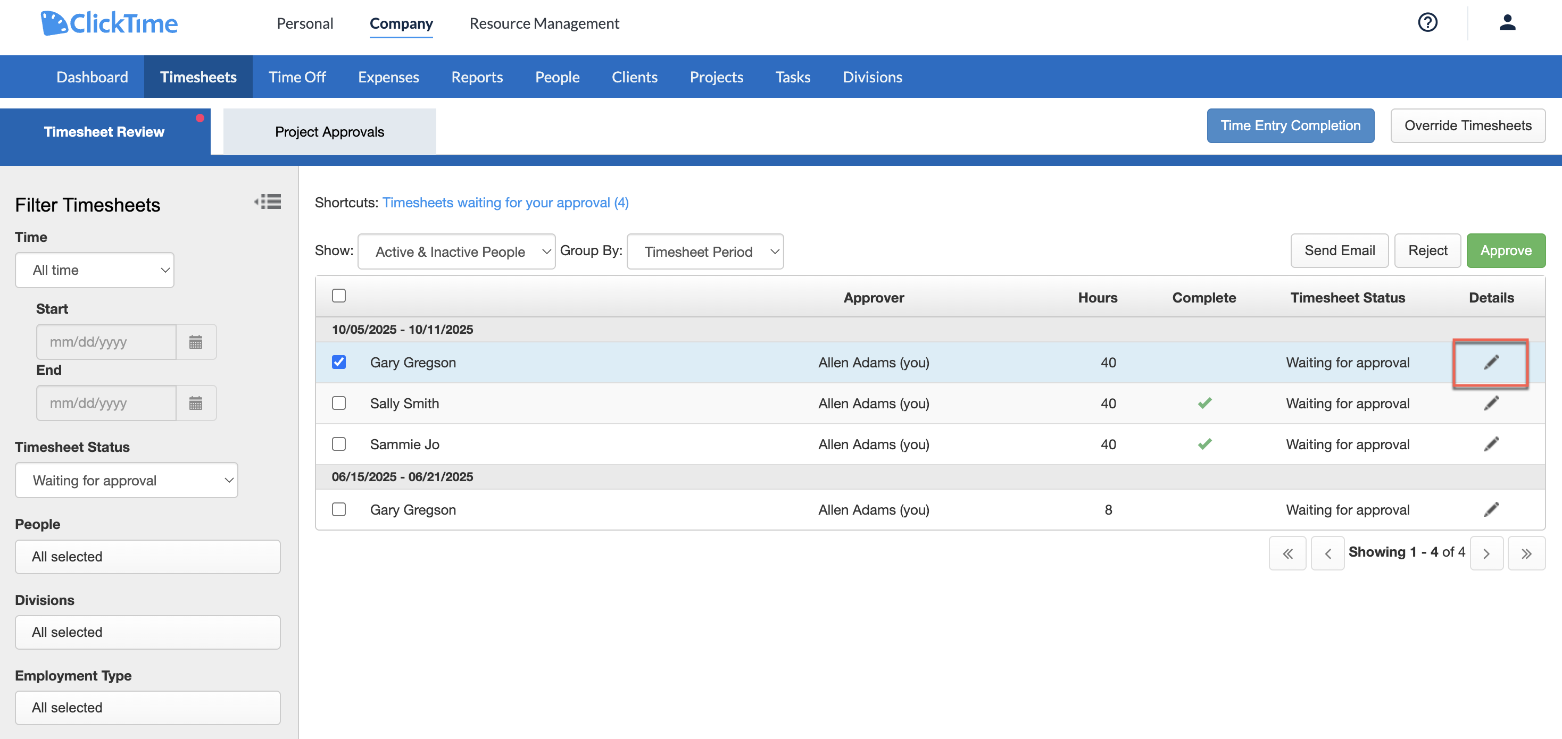
Task: Select the Timesheets tab
Action: (198, 77)
